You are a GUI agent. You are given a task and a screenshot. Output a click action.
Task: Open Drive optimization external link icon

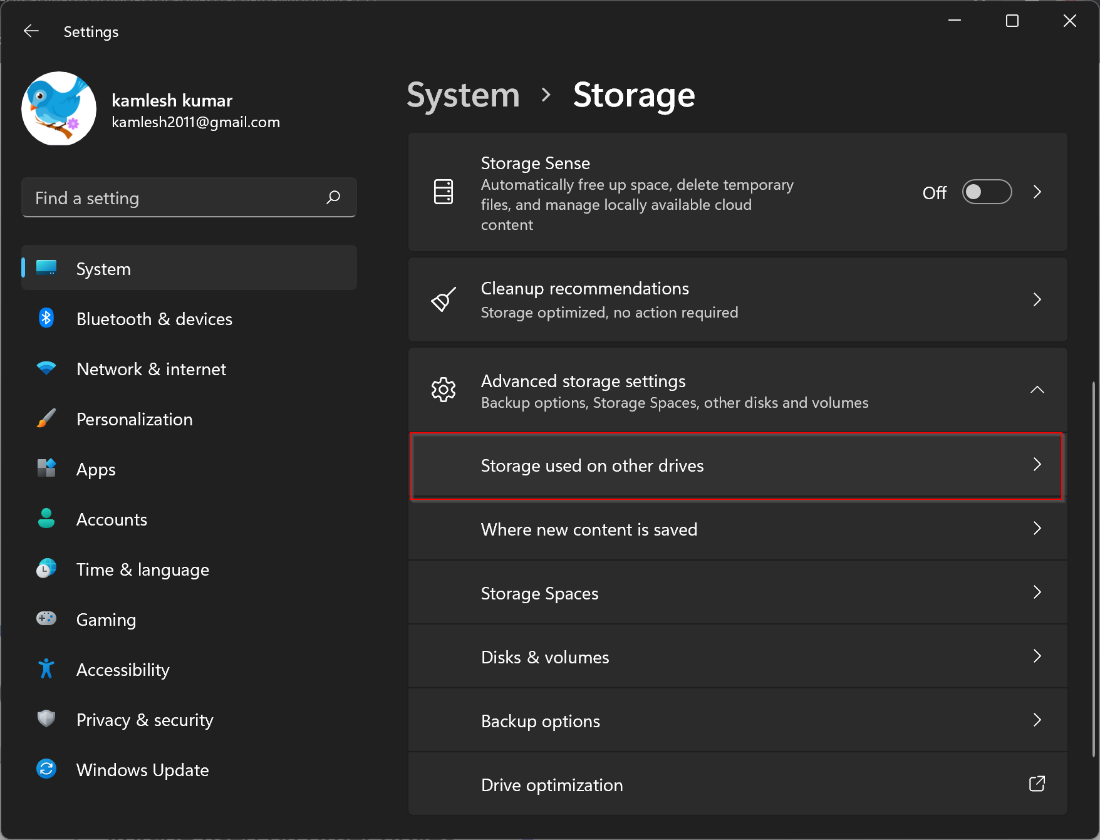tap(1037, 784)
